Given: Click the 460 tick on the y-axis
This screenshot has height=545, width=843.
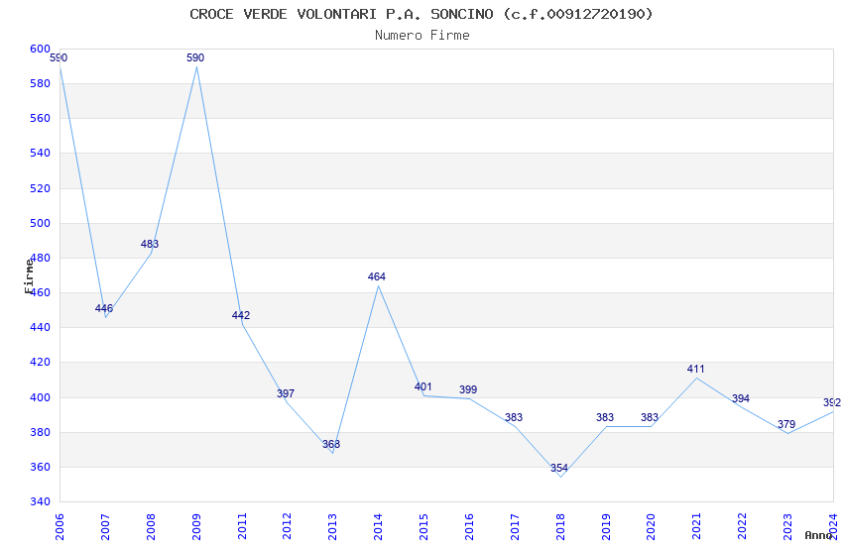Looking at the screenshot, I should [40, 293].
